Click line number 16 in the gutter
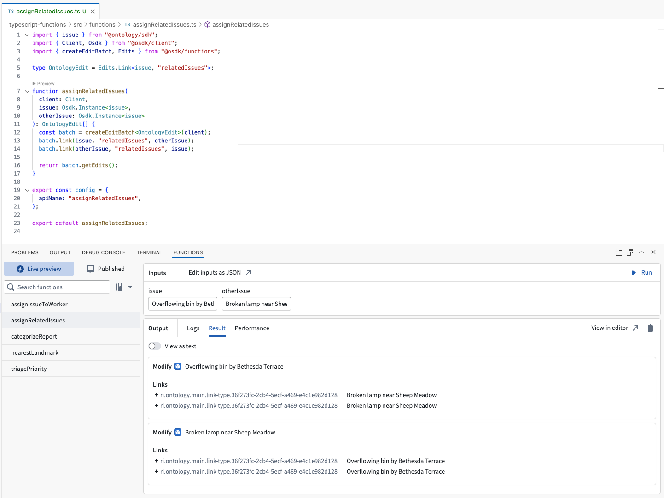Viewport: 664px width, 498px height. pyautogui.click(x=17, y=165)
